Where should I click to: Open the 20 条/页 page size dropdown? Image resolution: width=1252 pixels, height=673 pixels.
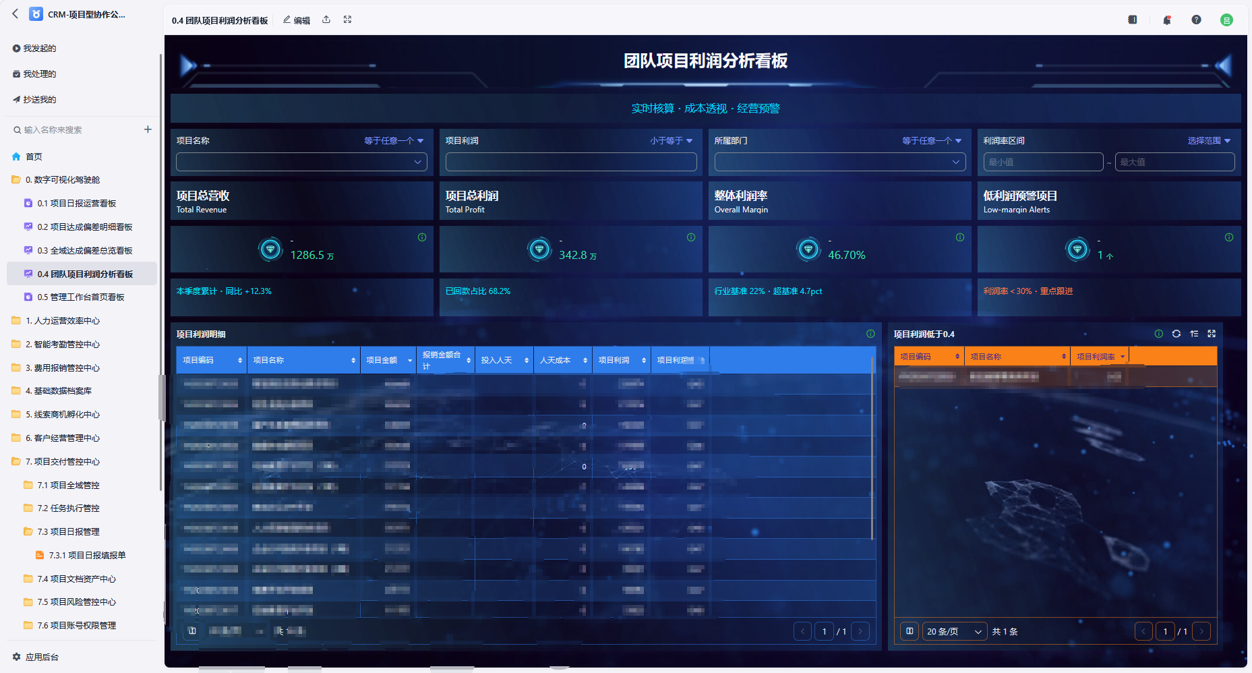pyautogui.click(x=955, y=631)
